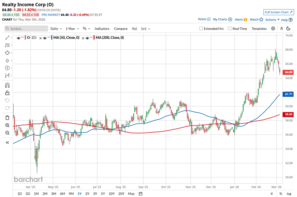297x197 pixels.
Task: Switch to the 6M time range
Action: pyautogui.click(x=62, y=194)
